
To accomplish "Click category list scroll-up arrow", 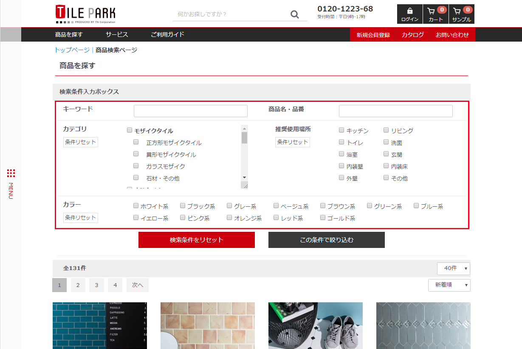I will coord(244,128).
